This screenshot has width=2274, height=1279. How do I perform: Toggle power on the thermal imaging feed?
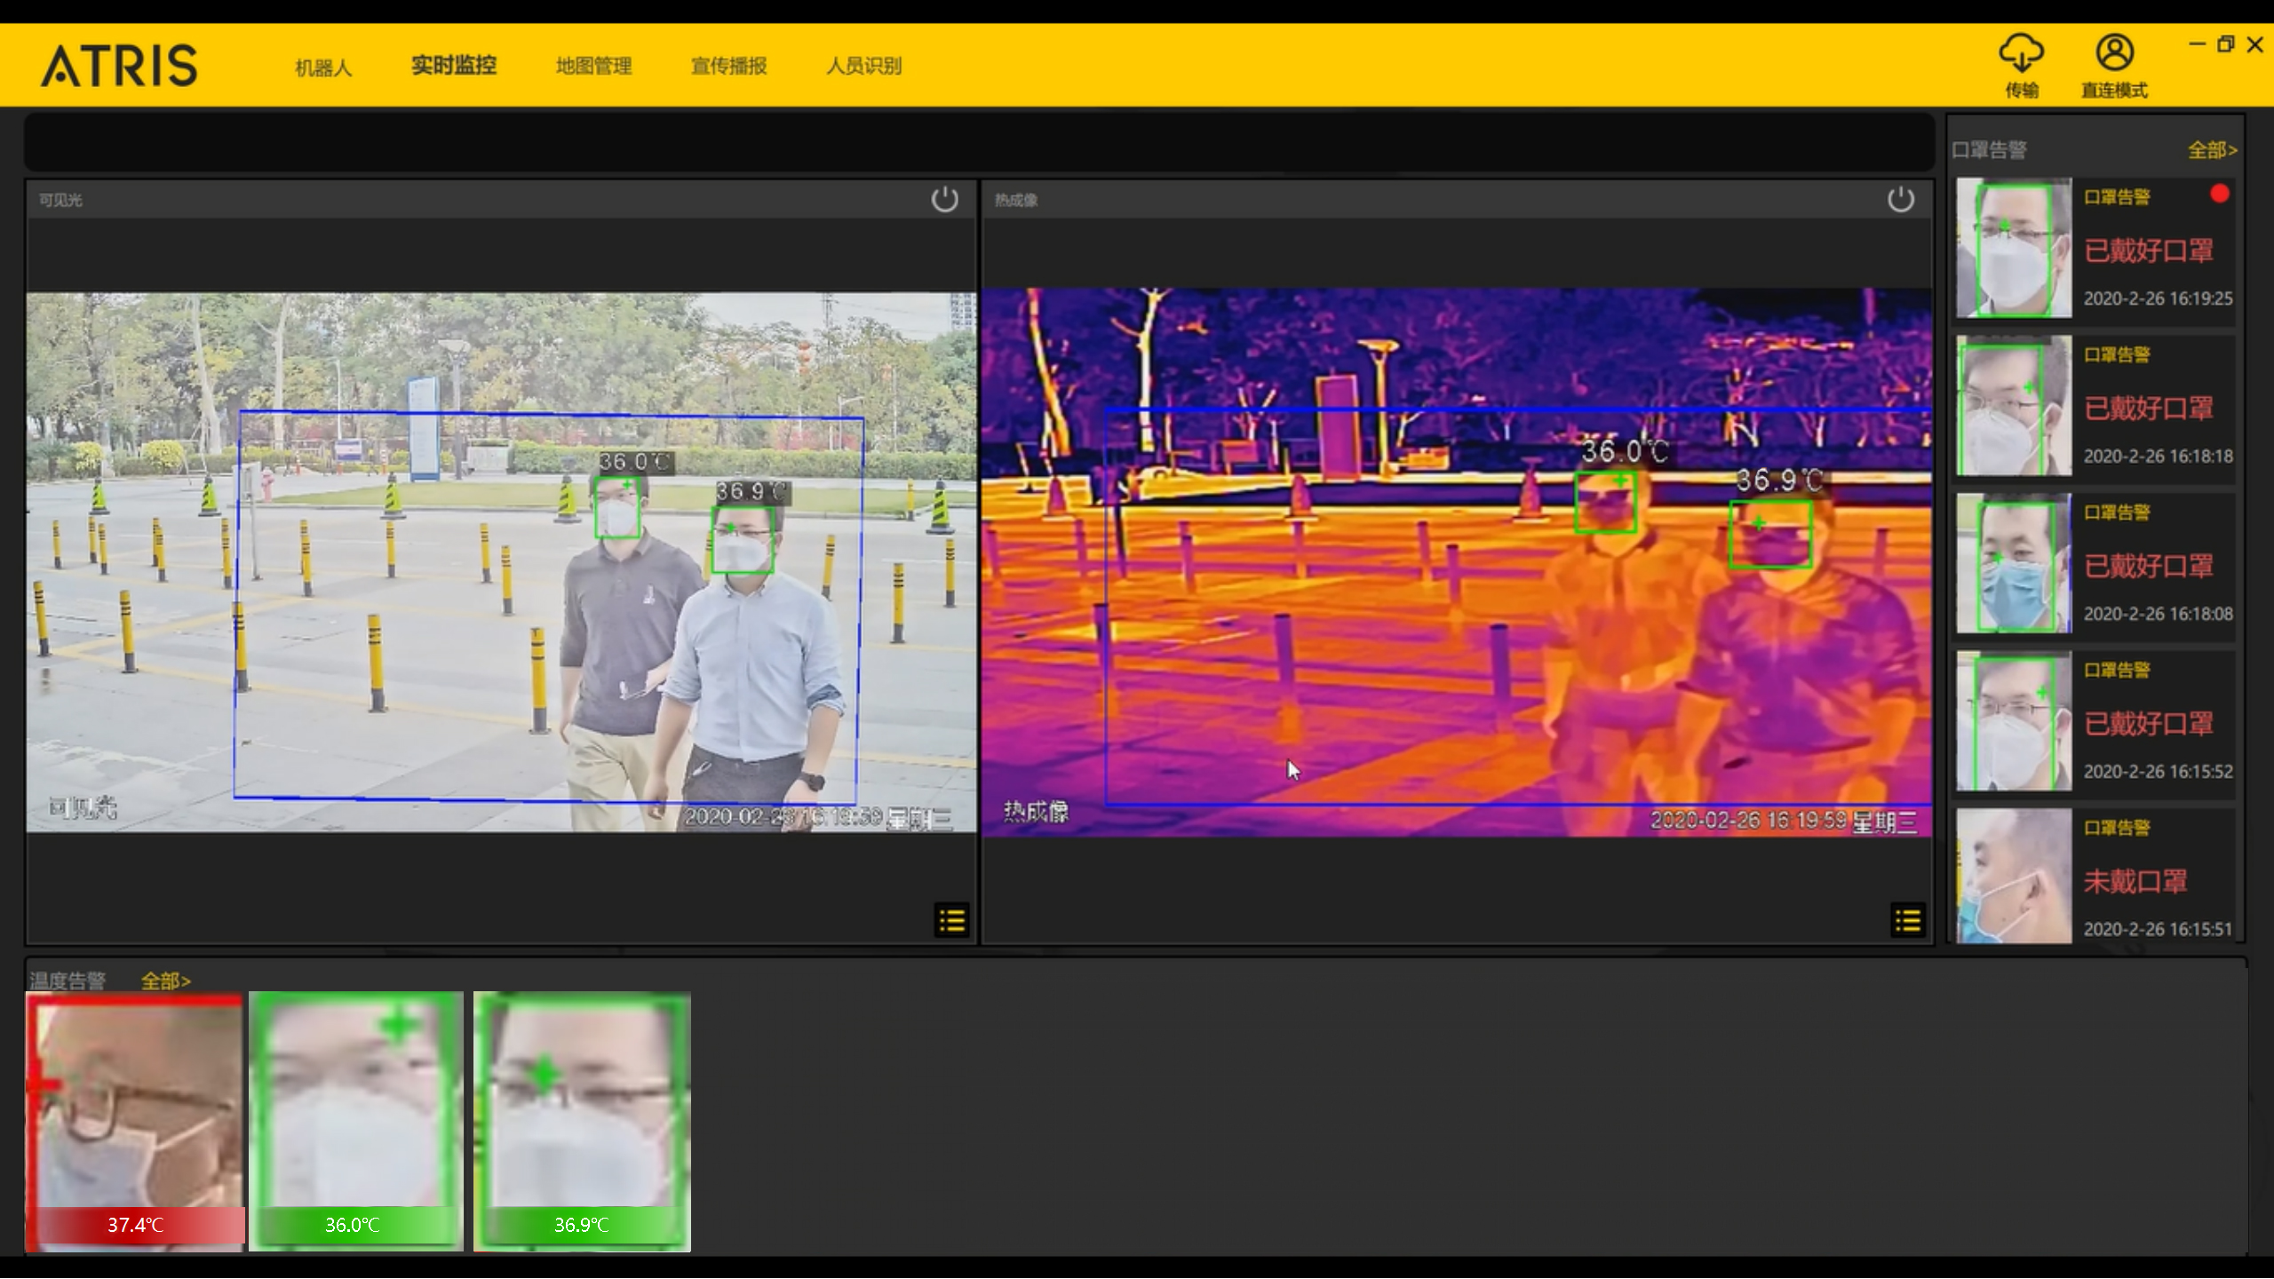[1900, 199]
